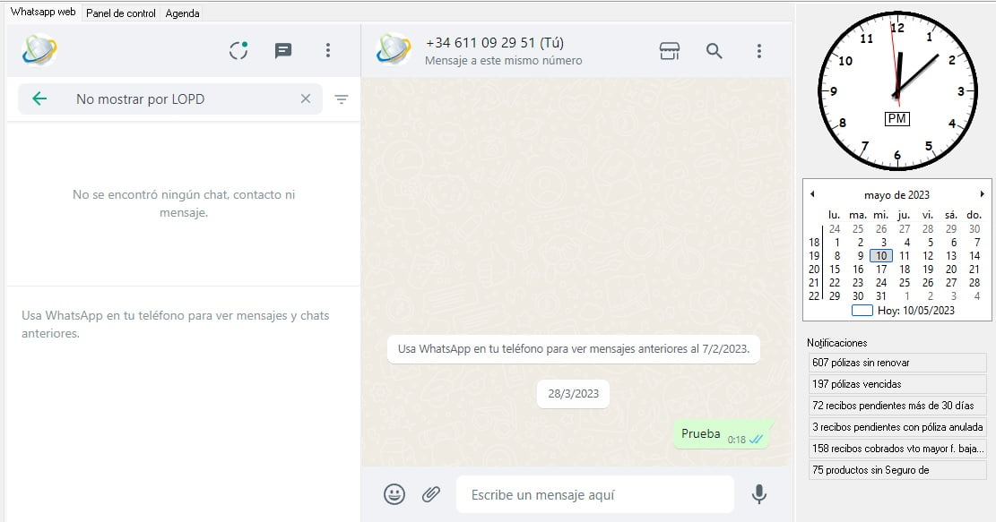Go to the next calendar month

click(982, 194)
